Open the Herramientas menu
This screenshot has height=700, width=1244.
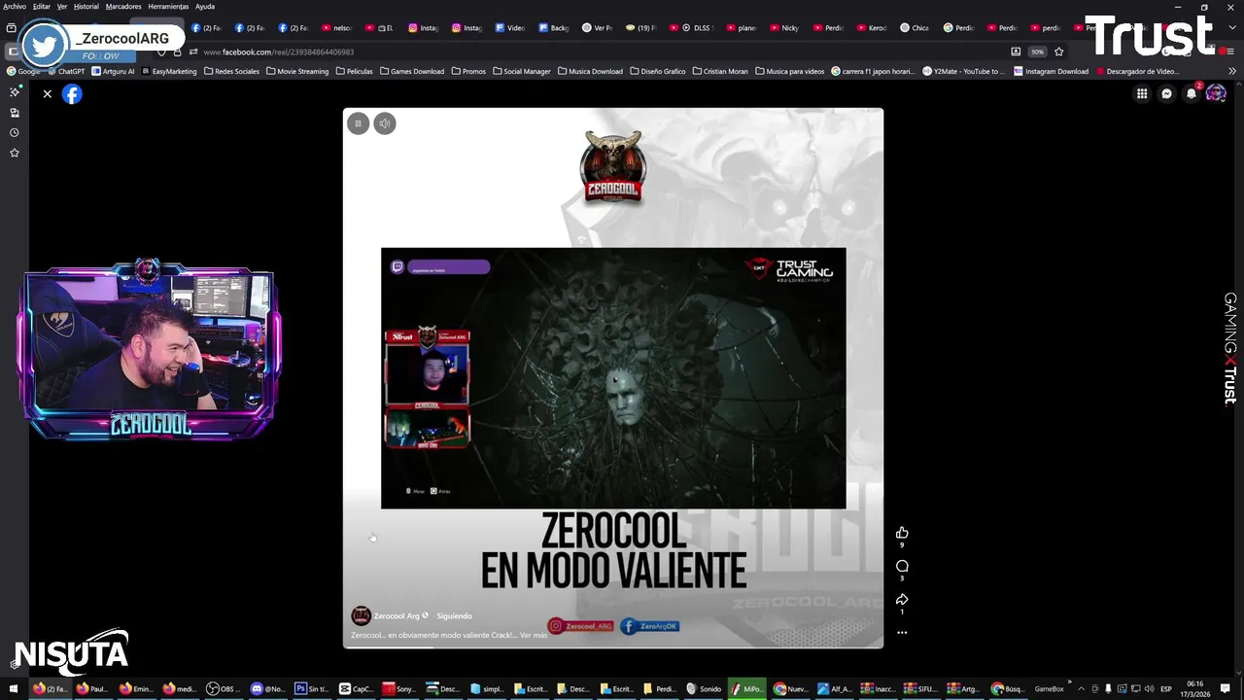coord(168,6)
